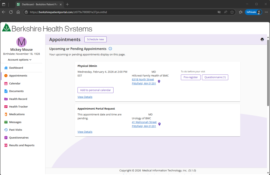
Task: Open the Health Tracker sidebar item
Action: click(18, 107)
